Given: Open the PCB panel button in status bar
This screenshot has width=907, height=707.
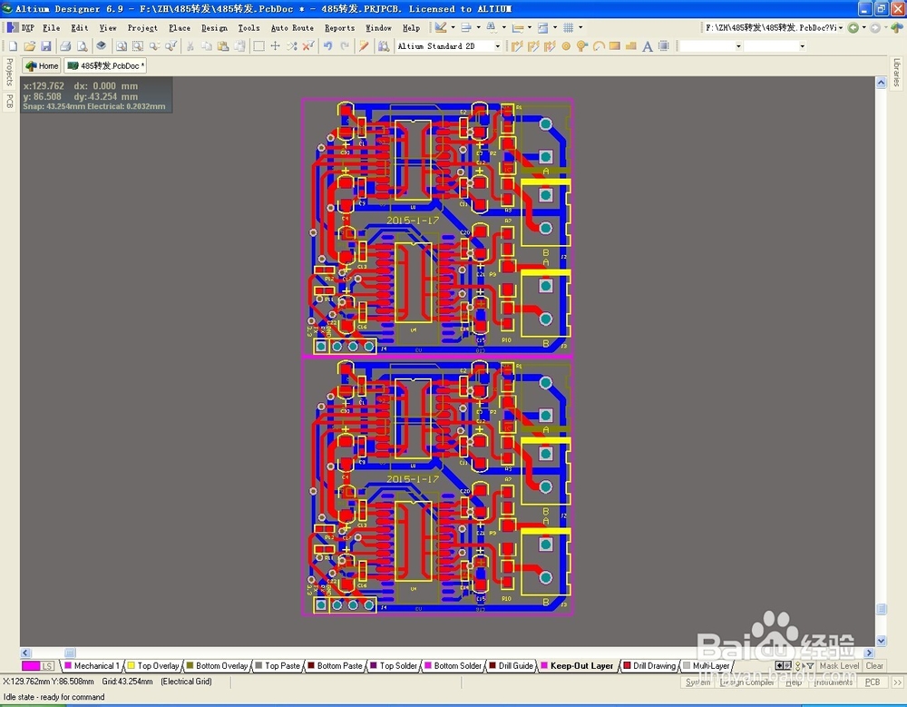Looking at the screenshot, I should (x=873, y=682).
